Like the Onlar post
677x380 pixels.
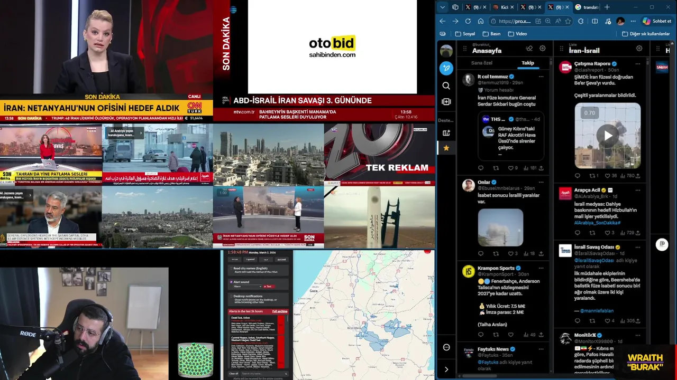(x=510, y=253)
